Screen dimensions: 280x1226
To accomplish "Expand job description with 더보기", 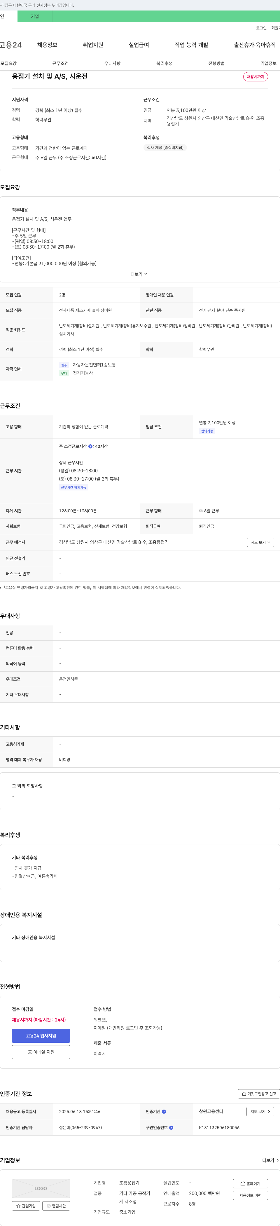I will pos(139,274).
